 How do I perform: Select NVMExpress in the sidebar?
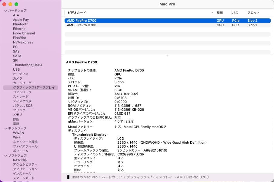click(x=23, y=42)
